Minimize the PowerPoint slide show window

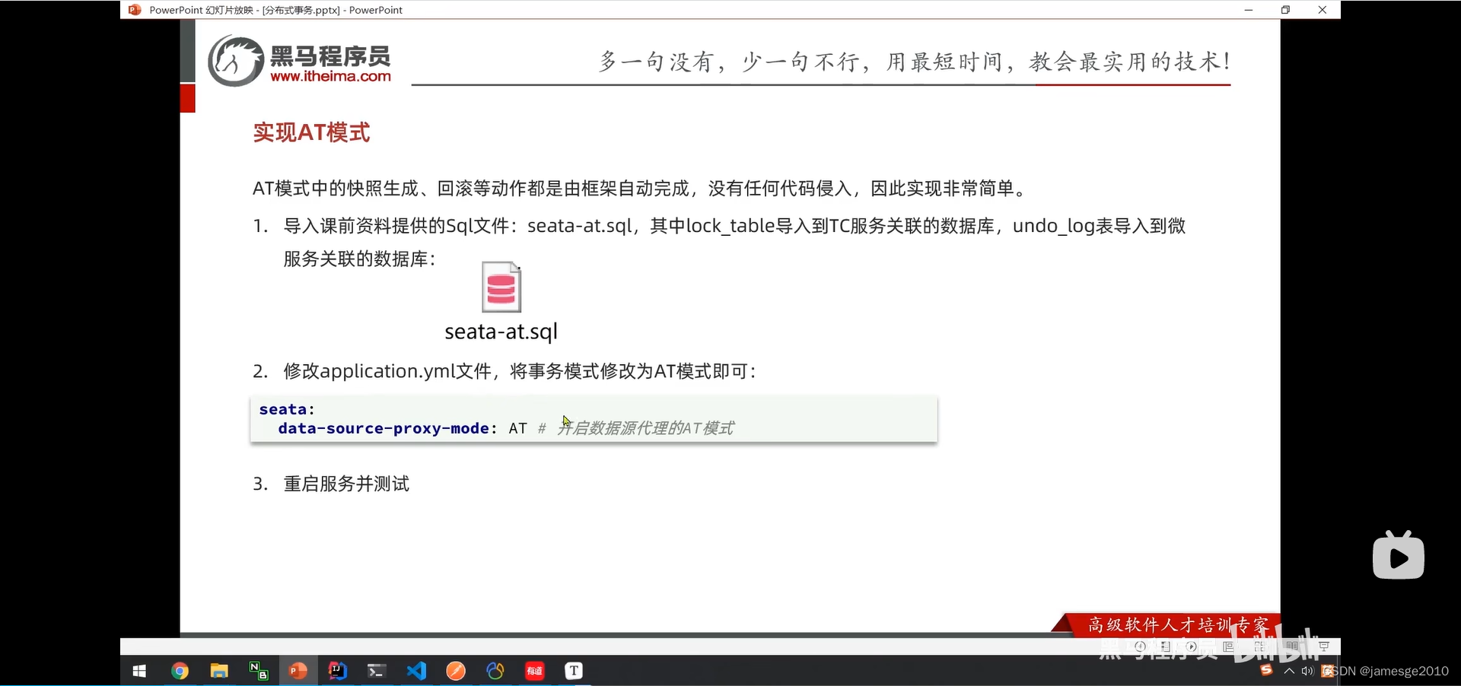point(1249,10)
